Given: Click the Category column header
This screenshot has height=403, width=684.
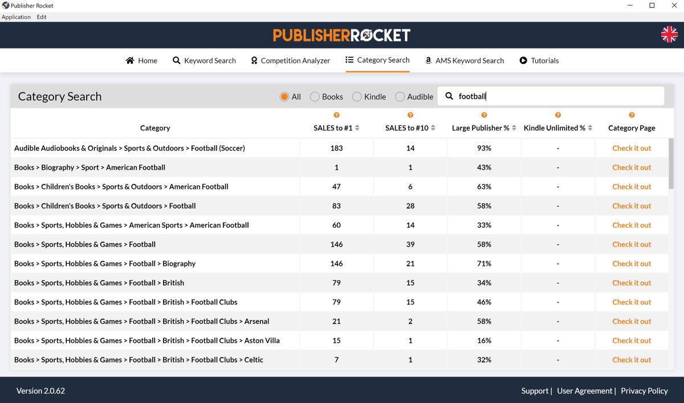Looking at the screenshot, I should point(155,128).
